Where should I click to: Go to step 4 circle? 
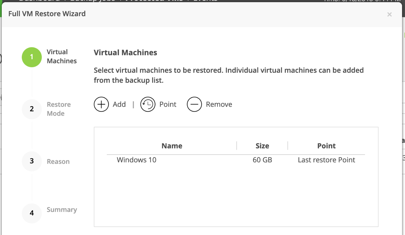click(32, 213)
